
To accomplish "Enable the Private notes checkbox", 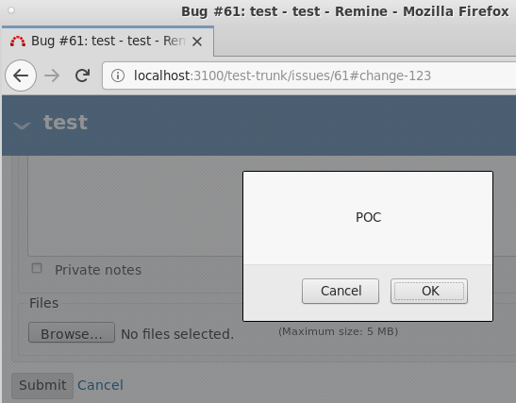I will tap(37, 268).
